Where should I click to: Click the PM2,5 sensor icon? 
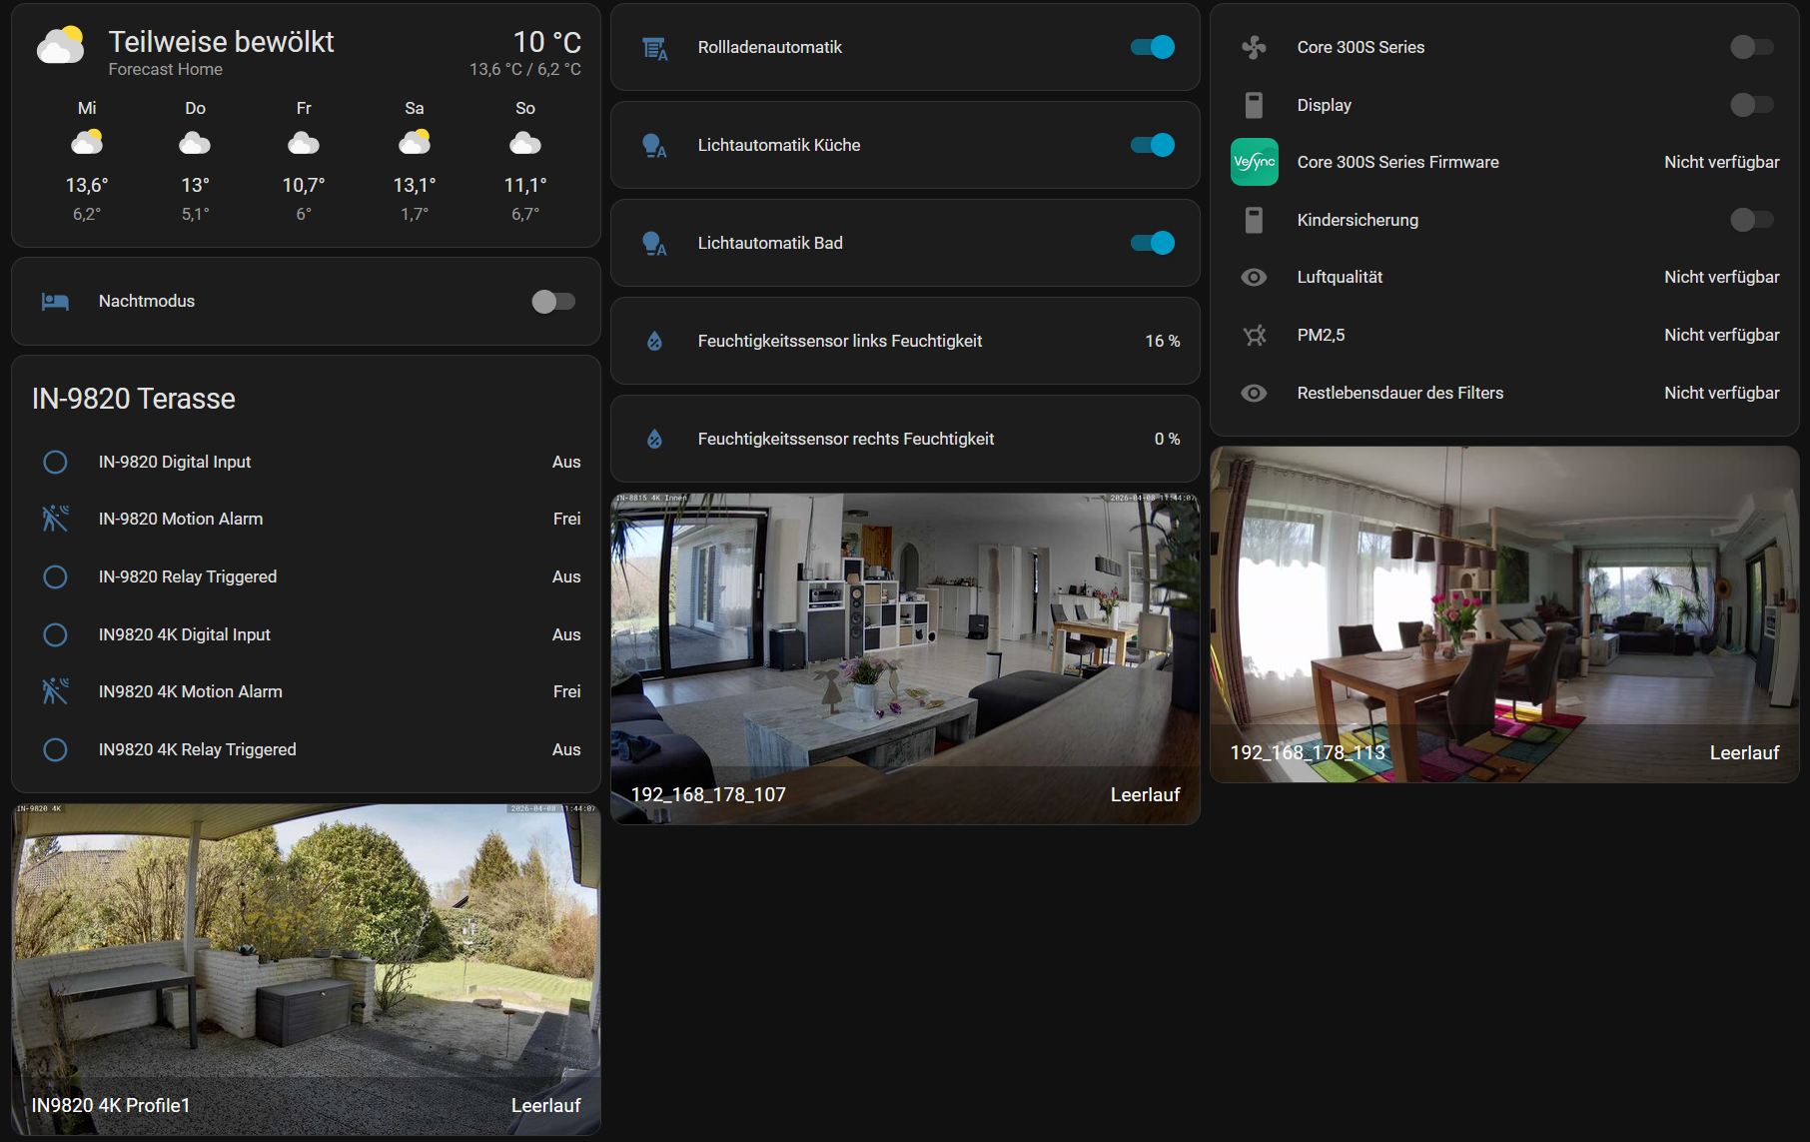pos(1254,336)
